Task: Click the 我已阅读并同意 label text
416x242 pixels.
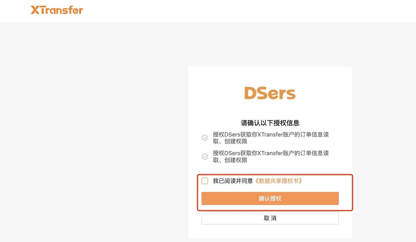Action: click(x=233, y=181)
